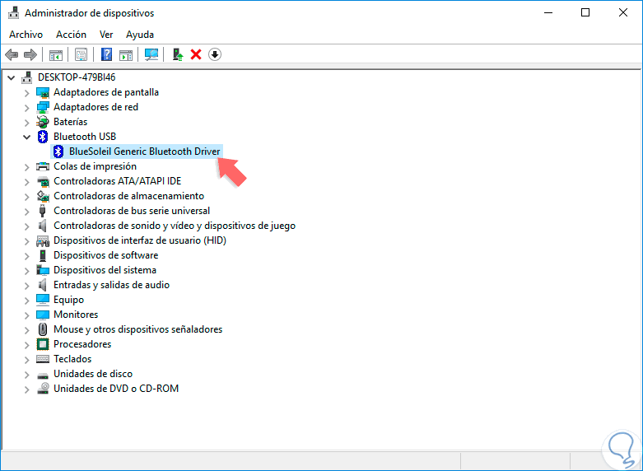The height and width of the screenshot is (471, 643).
Task: Click the Dispositivos del sistema icon
Action: click(43, 270)
